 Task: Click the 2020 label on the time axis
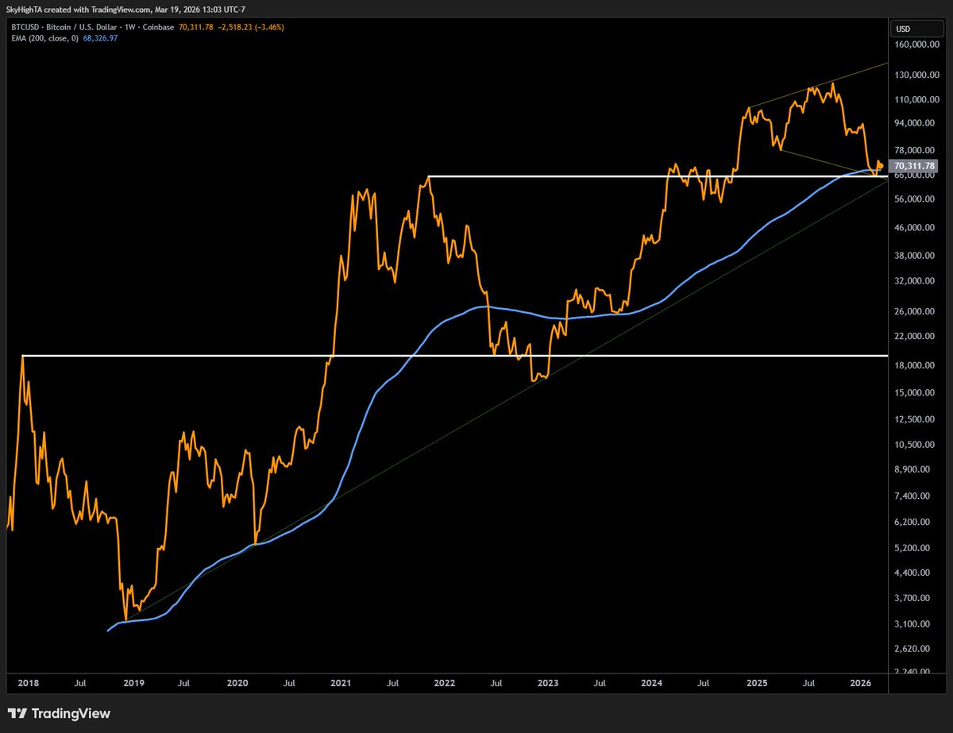tap(237, 683)
